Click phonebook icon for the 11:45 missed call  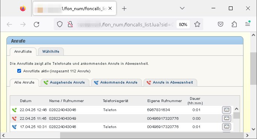227,118
